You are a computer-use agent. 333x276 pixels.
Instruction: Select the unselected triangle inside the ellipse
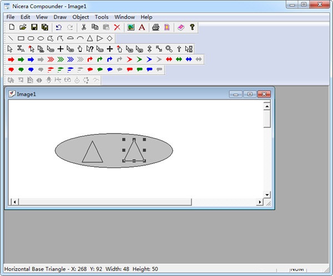click(x=92, y=152)
